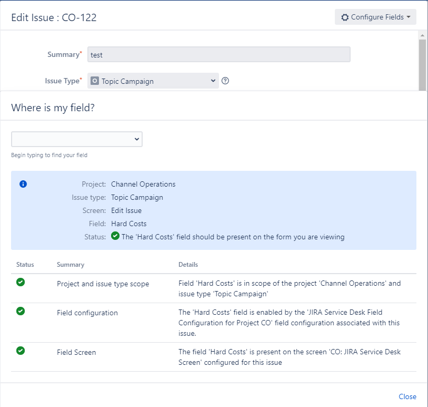Click the 'Begin typing to find your field' hint
The height and width of the screenshot is (407, 428).
click(49, 155)
